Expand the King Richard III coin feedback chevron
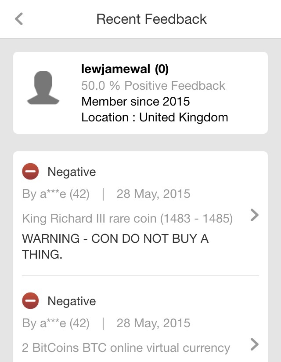 click(254, 215)
